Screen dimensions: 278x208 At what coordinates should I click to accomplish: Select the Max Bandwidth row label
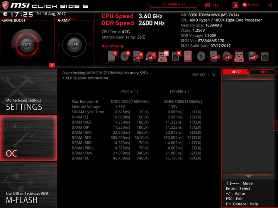85,102
